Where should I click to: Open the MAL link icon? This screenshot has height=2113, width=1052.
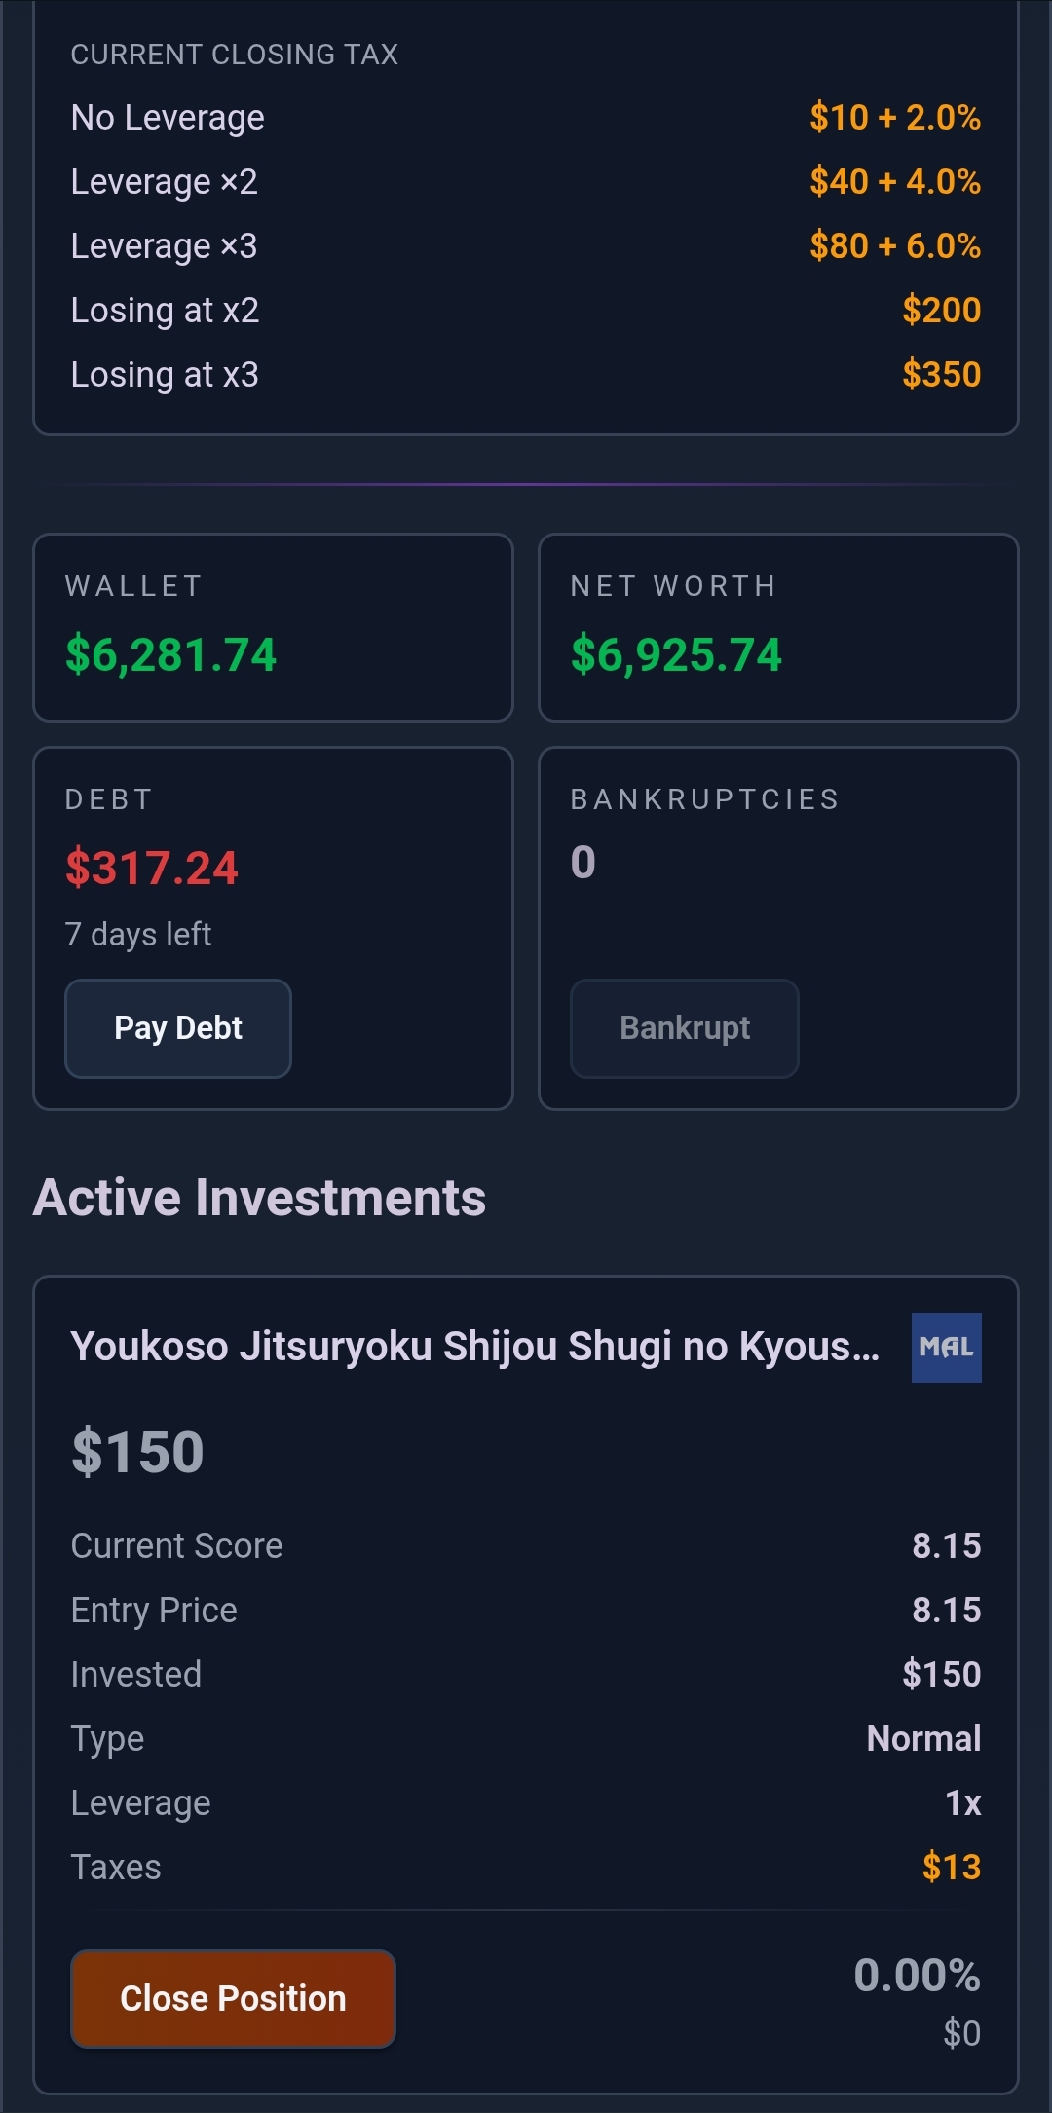(946, 1347)
